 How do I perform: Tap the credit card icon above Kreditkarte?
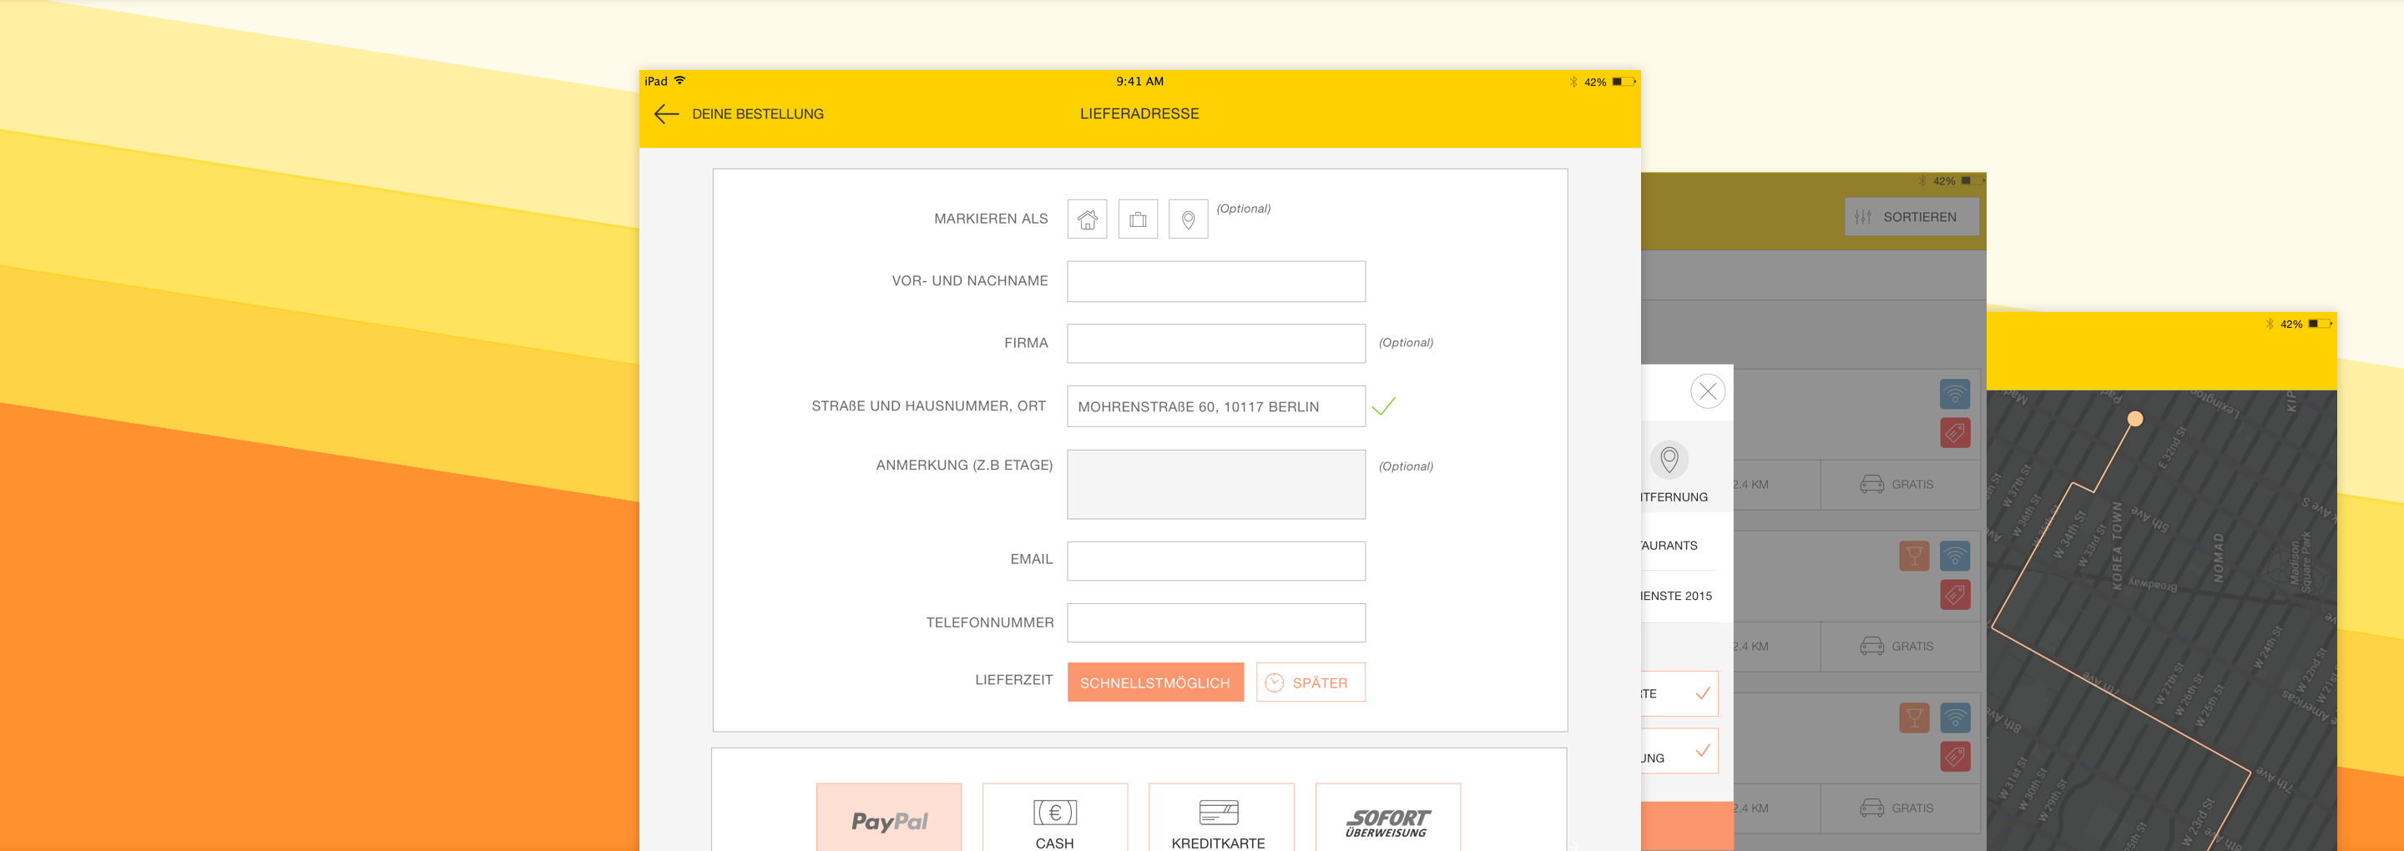point(1219,812)
